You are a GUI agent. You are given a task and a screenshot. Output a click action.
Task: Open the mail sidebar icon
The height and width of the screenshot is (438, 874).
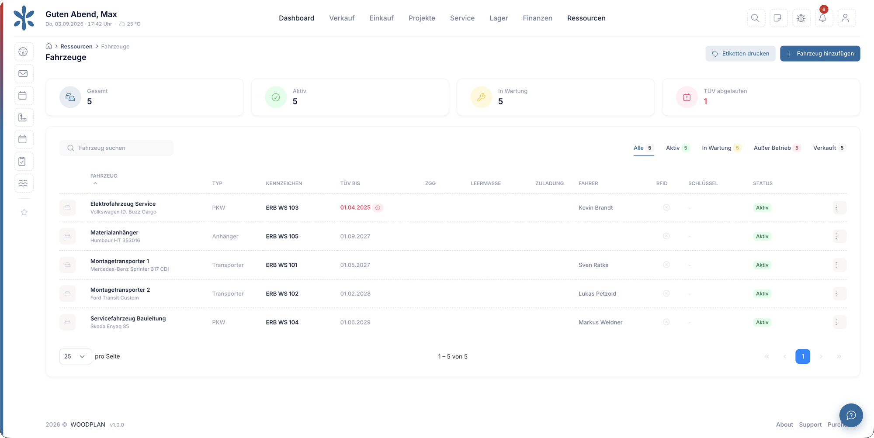(24, 74)
